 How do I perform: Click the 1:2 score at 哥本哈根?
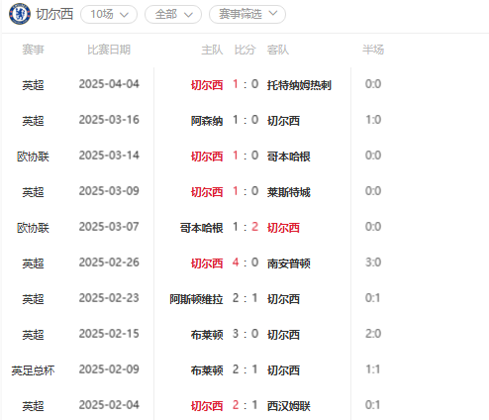point(245,227)
